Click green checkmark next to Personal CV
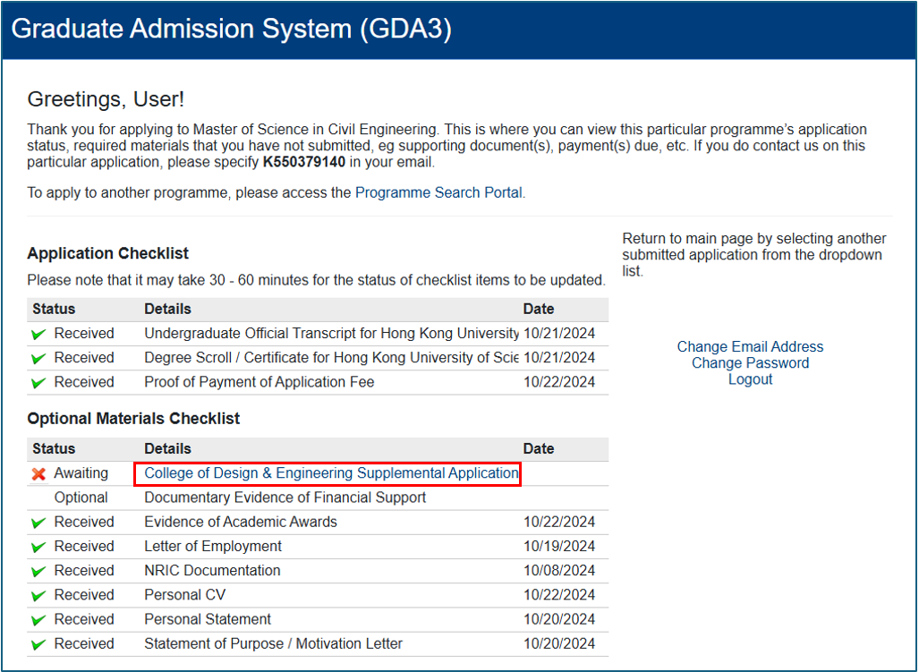The image size is (919, 672). (x=38, y=596)
